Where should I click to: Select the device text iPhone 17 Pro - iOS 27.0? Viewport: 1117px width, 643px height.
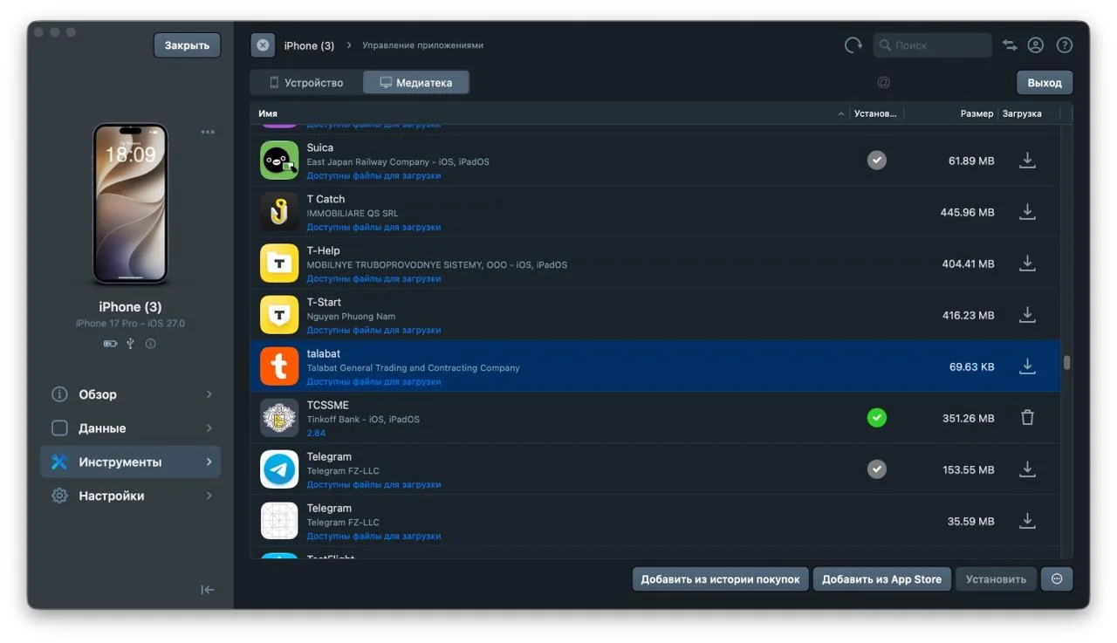click(x=130, y=324)
